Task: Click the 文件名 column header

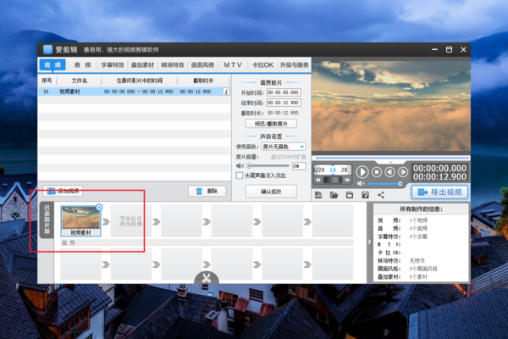Action: (x=80, y=81)
